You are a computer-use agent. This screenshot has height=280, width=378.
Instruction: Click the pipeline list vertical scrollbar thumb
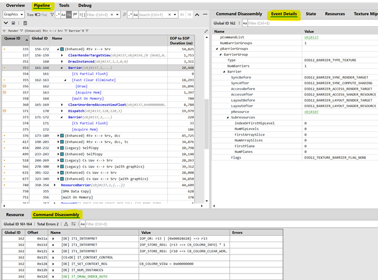point(207,124)
